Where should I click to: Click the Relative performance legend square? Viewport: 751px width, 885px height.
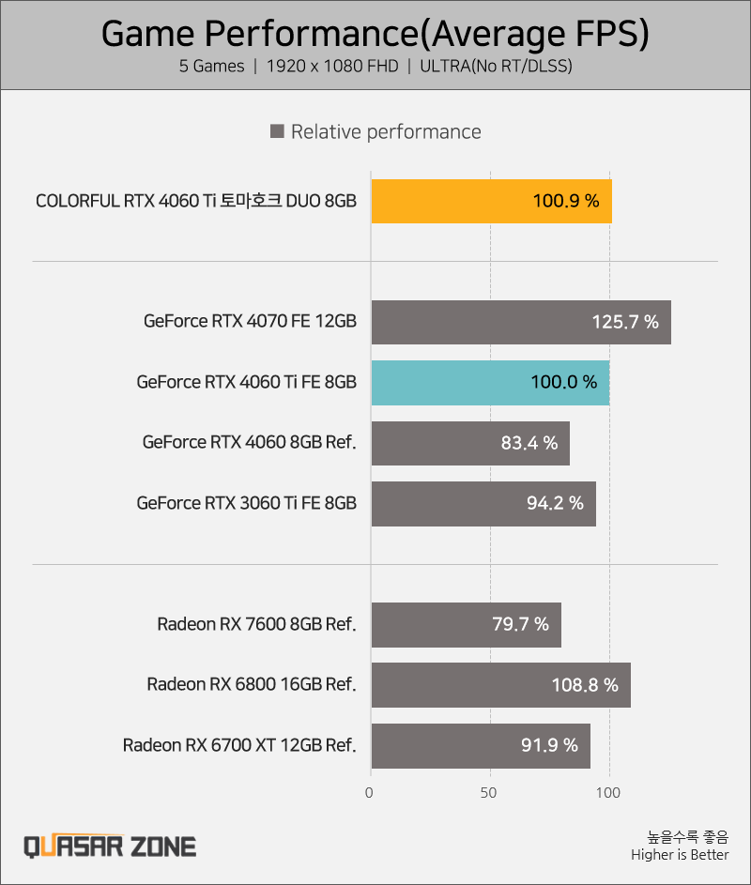pos(277,131)
